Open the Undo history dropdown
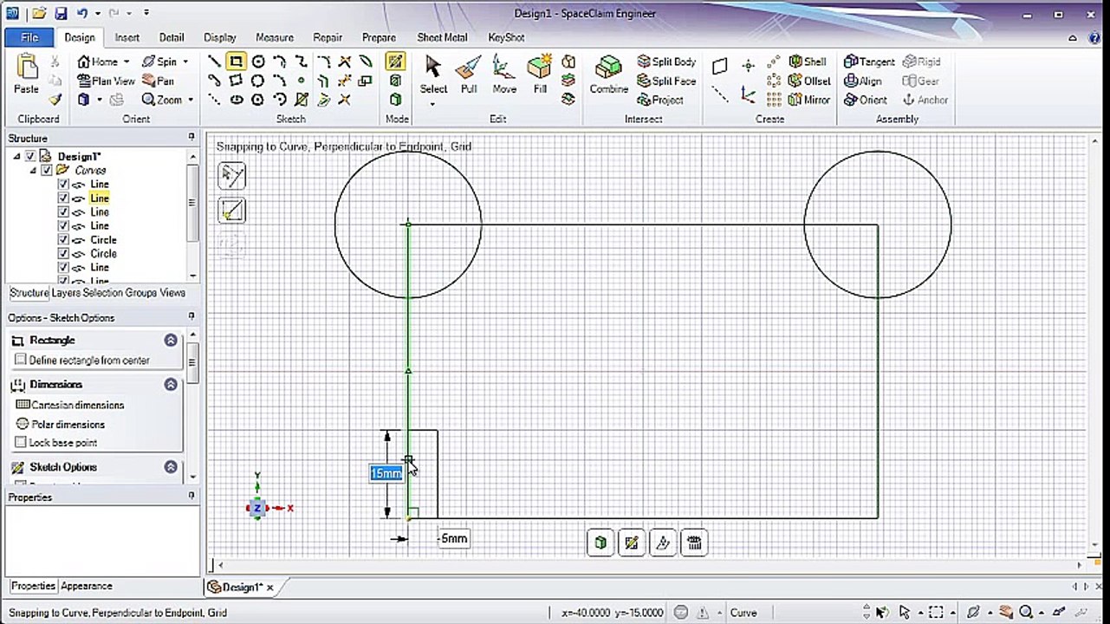Image resolution: width=1110 pixels, height=624 pixels. pyautogui.click(x=98, y=14)
